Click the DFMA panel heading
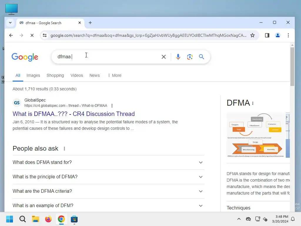Screen dimensions: 301x226 (238, 103)
